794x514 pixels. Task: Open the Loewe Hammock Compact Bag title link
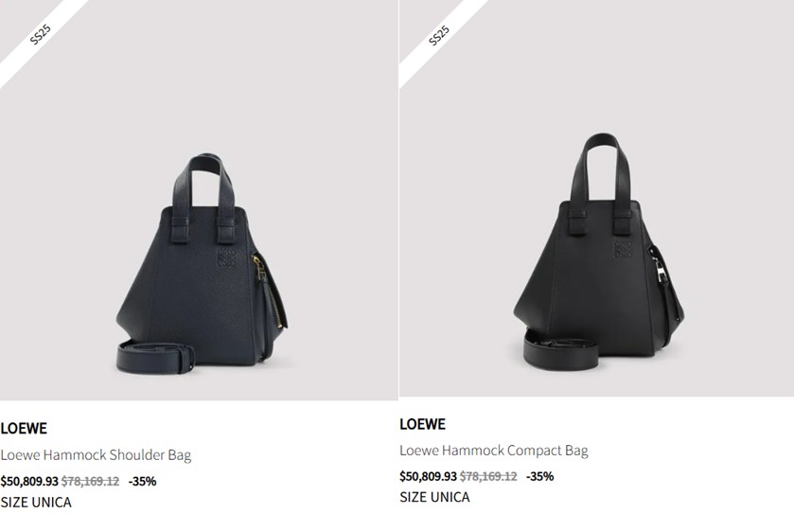pyautogui.click(x=494, y=451)
